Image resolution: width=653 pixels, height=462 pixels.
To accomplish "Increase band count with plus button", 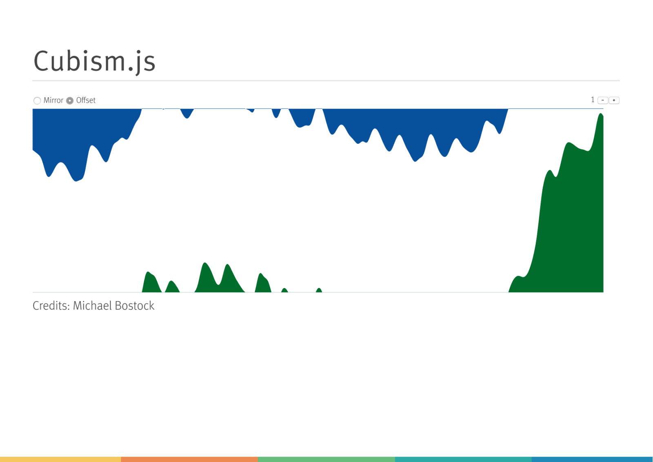I will [614, 100].
